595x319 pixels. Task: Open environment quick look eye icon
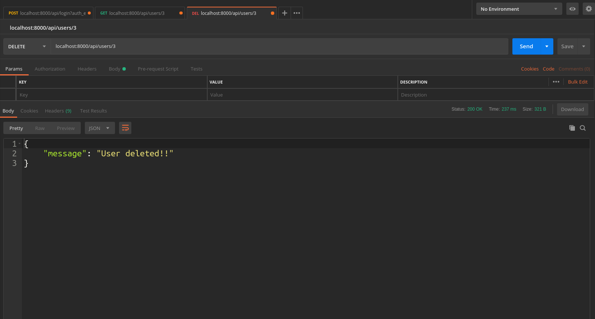pyautogui.click(x=572, y=9)
